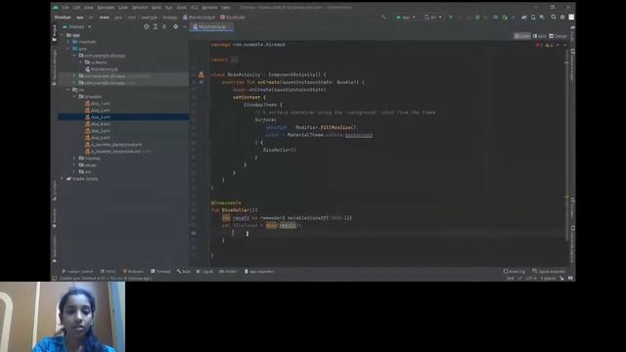
Task: Collapse the res folder node
Action: pos(68,90)
